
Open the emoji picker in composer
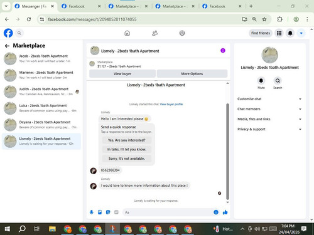pos(216,212)
